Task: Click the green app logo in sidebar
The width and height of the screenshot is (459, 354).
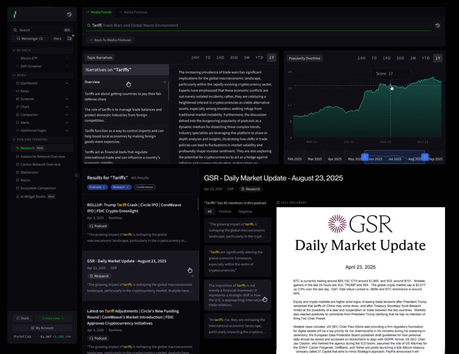Action: point(15,14)
